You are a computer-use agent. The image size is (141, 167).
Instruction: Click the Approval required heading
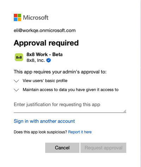46,43
